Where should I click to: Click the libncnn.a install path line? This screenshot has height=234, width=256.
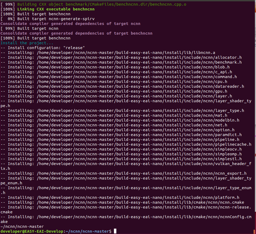(108, 53)
